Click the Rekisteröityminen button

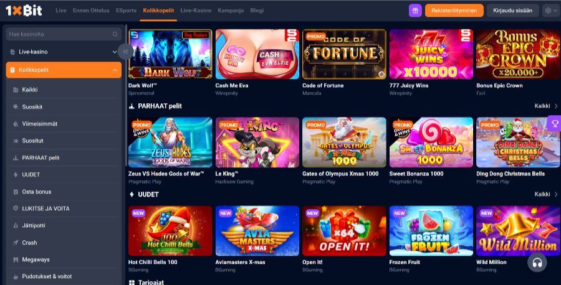coord(454,11)
